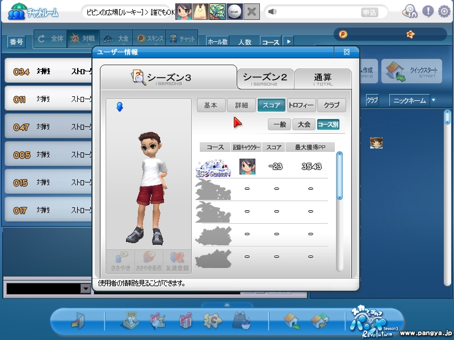Select the blue-haired girl avatar in top bar

click(x=183, y=11)
